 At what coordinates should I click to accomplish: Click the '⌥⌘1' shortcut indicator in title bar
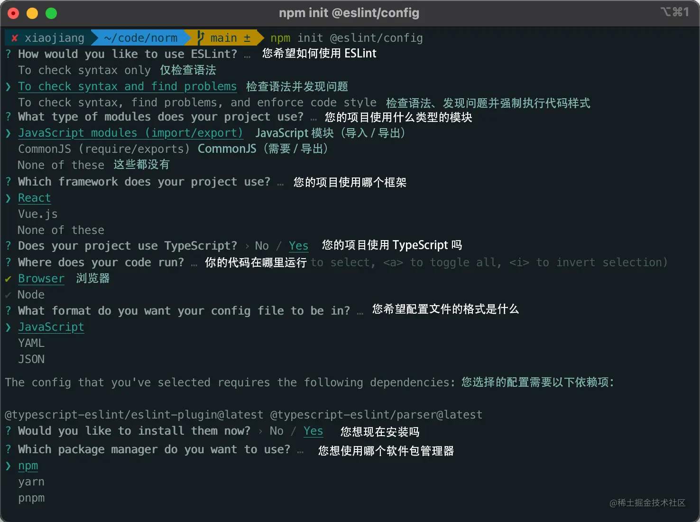tap(675, 12)
